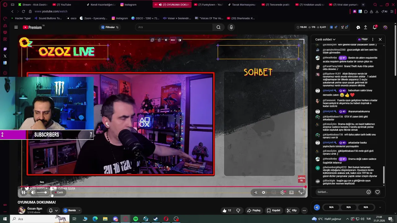This screenshot has width=397, height=223.
Task: Reload the page
Action: pos(23,11)
